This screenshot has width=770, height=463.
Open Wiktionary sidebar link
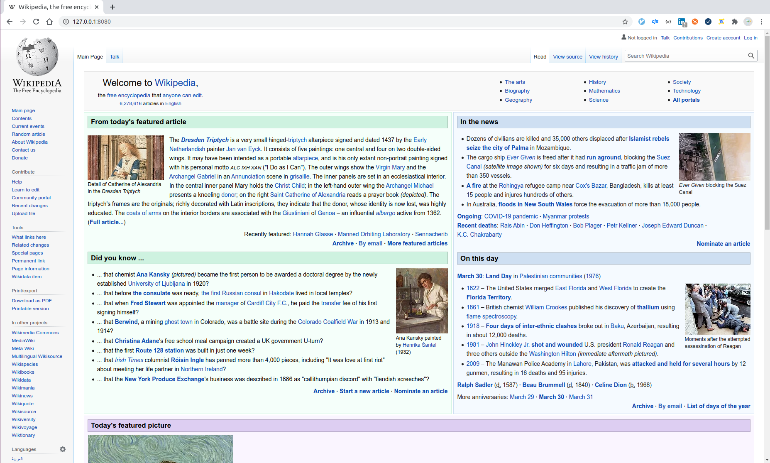coord(23,435)
